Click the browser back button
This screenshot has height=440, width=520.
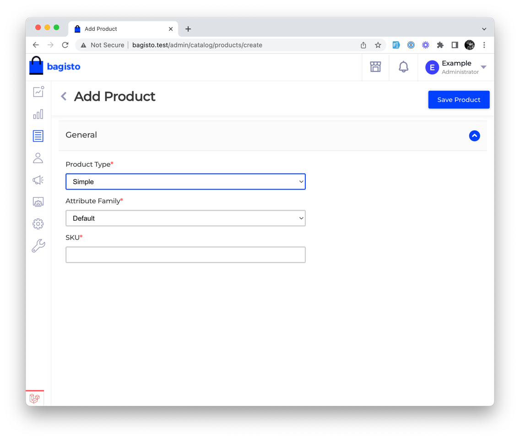[36, 45]
